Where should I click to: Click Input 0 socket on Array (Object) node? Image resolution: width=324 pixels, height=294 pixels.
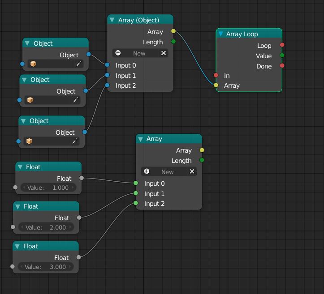[x=107, y=65]
